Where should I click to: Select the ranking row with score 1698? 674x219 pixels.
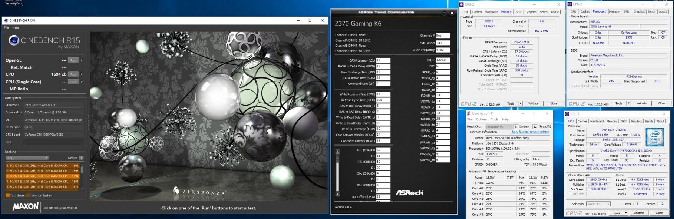(x=42, y=166)
